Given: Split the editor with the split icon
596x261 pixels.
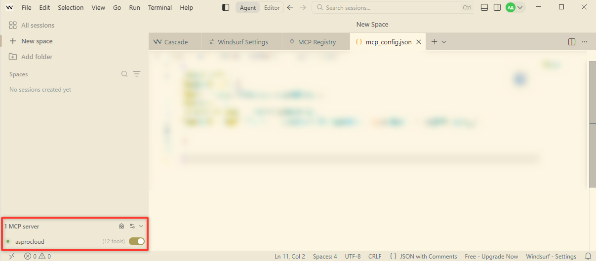Looking at the screenshot, I should [572, 42].
